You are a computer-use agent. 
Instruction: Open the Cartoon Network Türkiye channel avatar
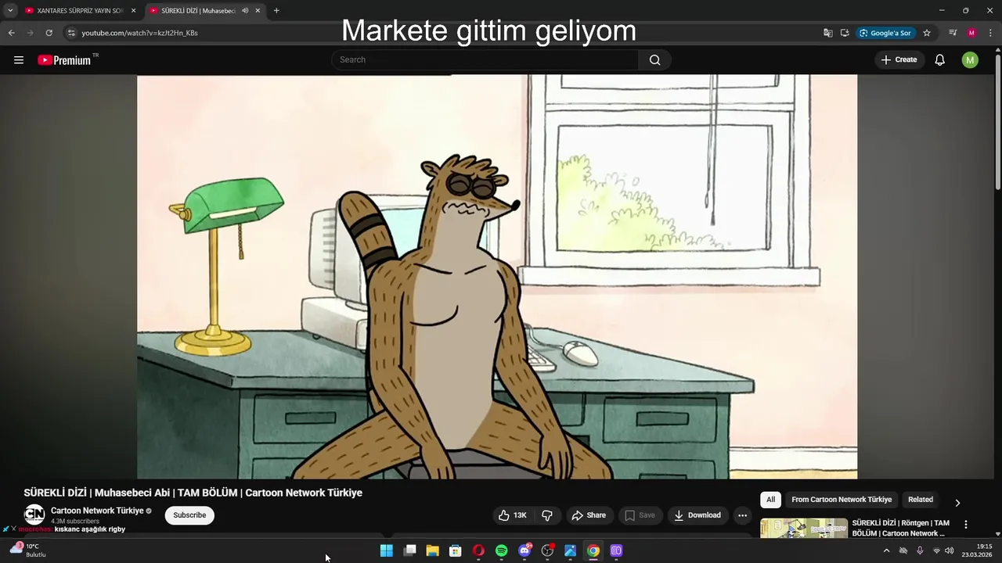point(34,515)
